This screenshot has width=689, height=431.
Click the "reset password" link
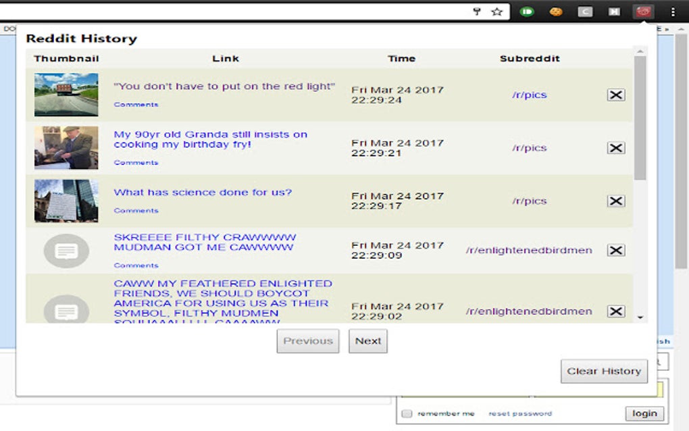tap(520, 413)
